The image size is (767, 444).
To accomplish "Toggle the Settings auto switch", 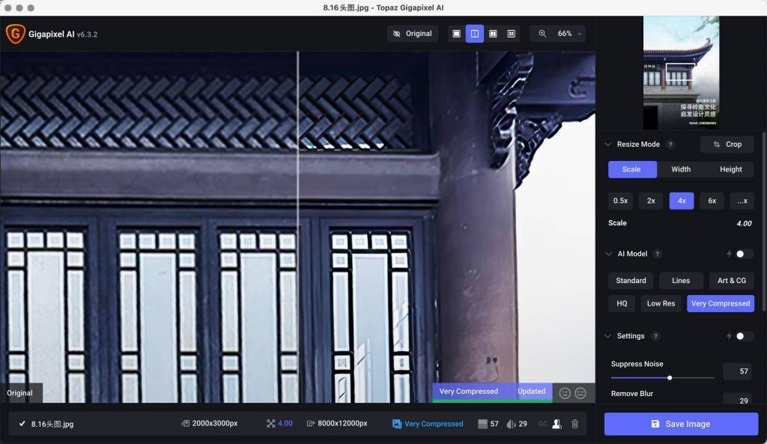I will (744, 336).
